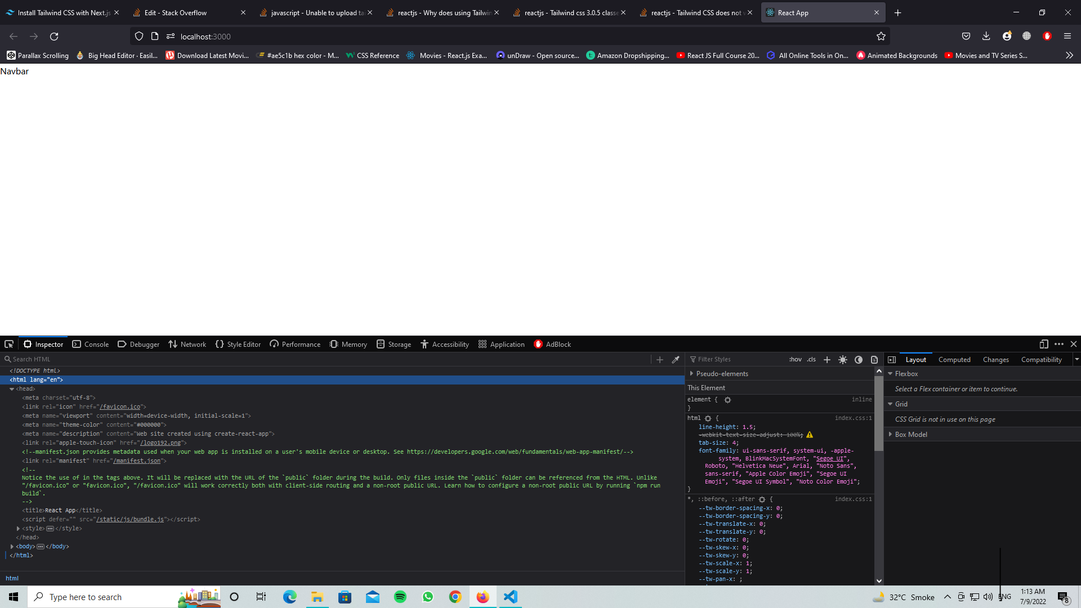Highlight elements matching html rule selector
Viewport: 1081px width, 608px height.
[708, 418]
